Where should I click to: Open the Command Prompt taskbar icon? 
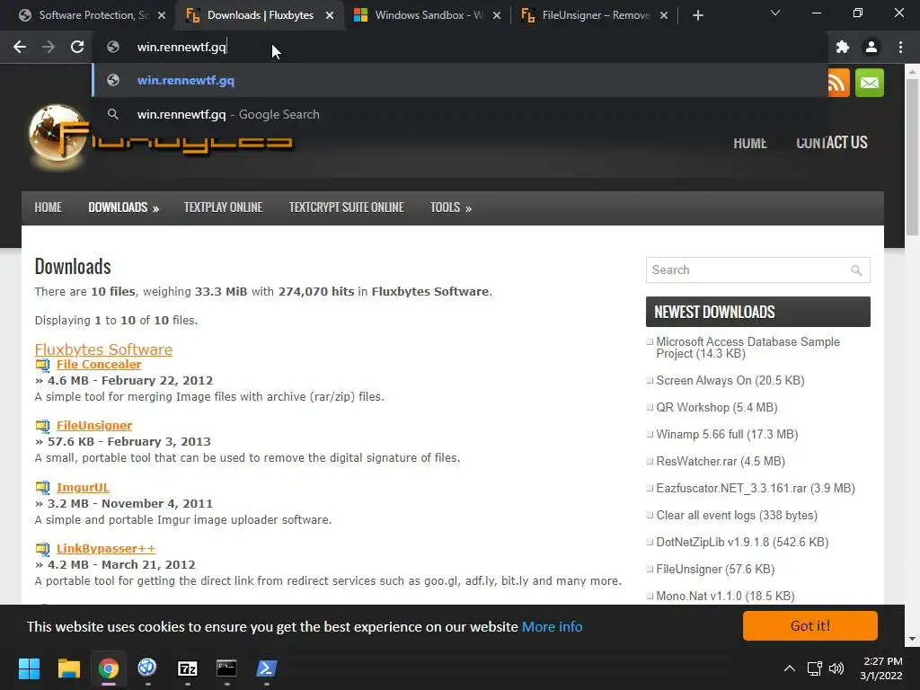(x=226, y=668)
